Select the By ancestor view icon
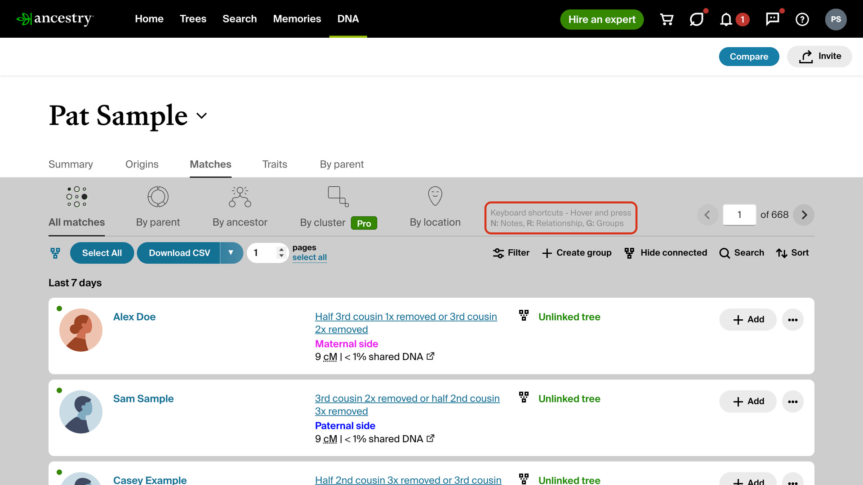The height and width of the screenshot is (485, 863). 240,197
